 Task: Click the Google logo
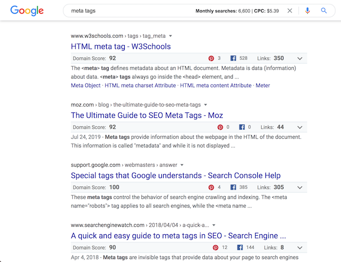click(x=27, y=11)
